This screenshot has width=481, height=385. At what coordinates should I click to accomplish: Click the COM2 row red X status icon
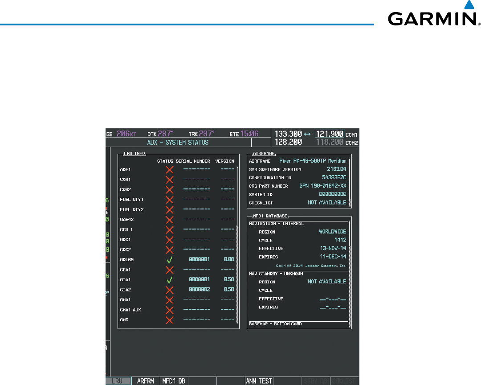click(169, 190)
